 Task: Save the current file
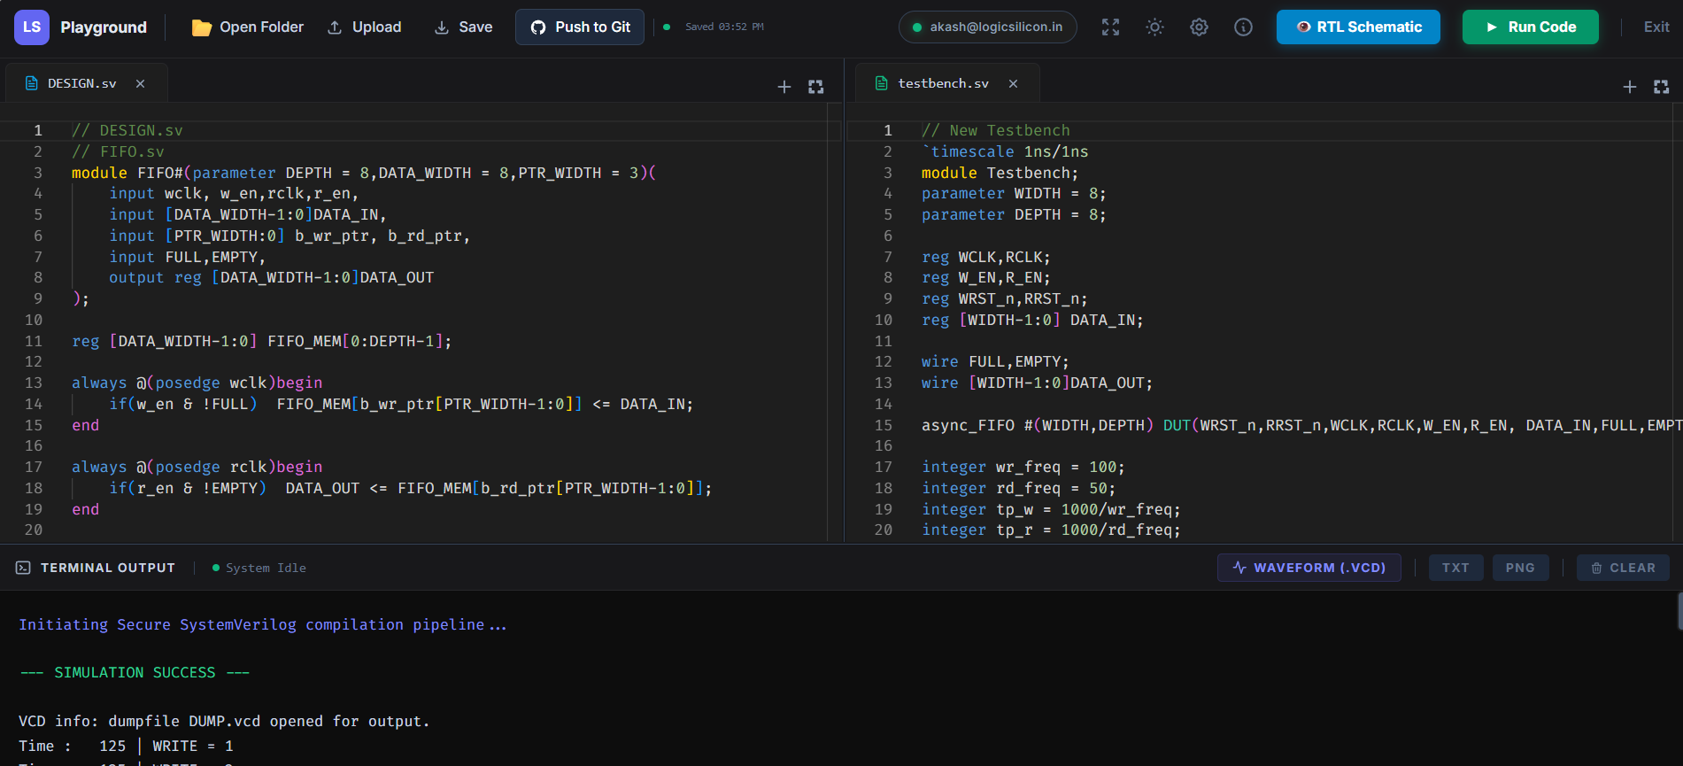463,27
